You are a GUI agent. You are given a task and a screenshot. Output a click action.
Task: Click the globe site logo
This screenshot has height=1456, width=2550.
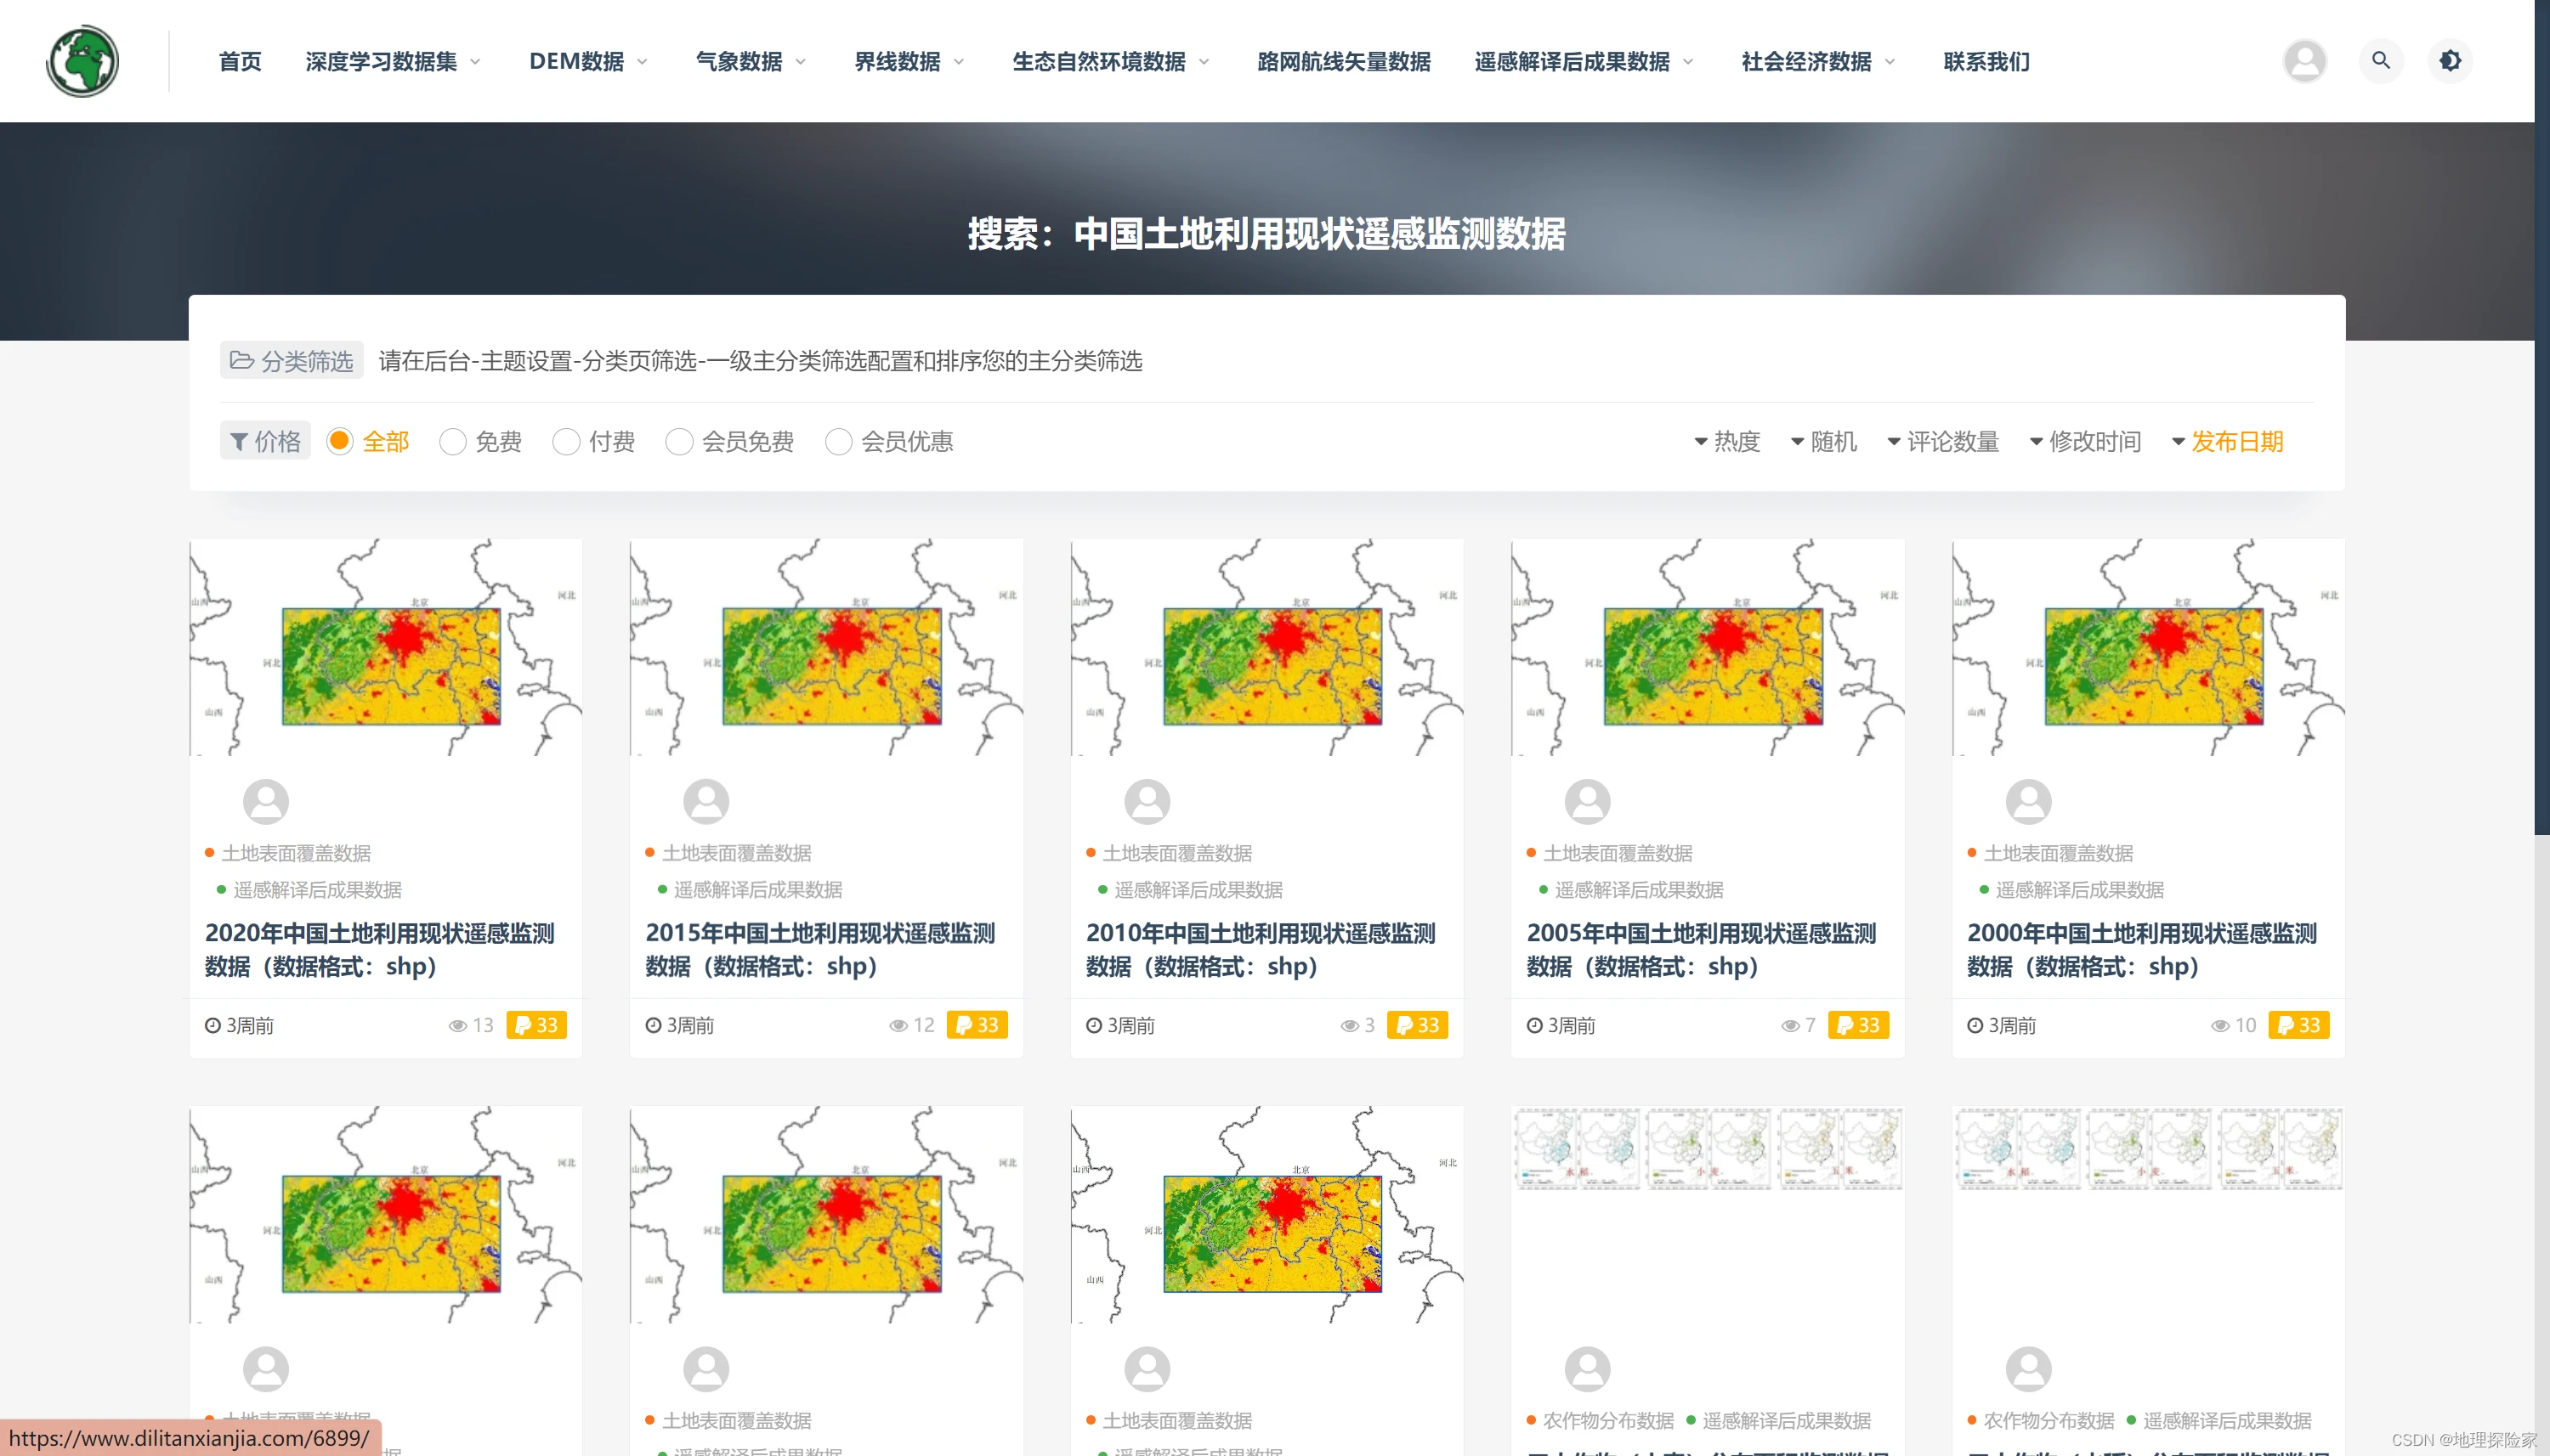pos(83,61)
